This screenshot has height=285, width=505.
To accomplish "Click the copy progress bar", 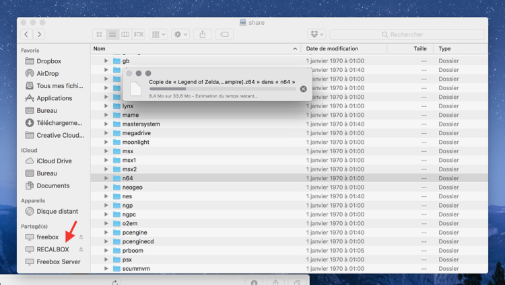I will tap(222, 89).
